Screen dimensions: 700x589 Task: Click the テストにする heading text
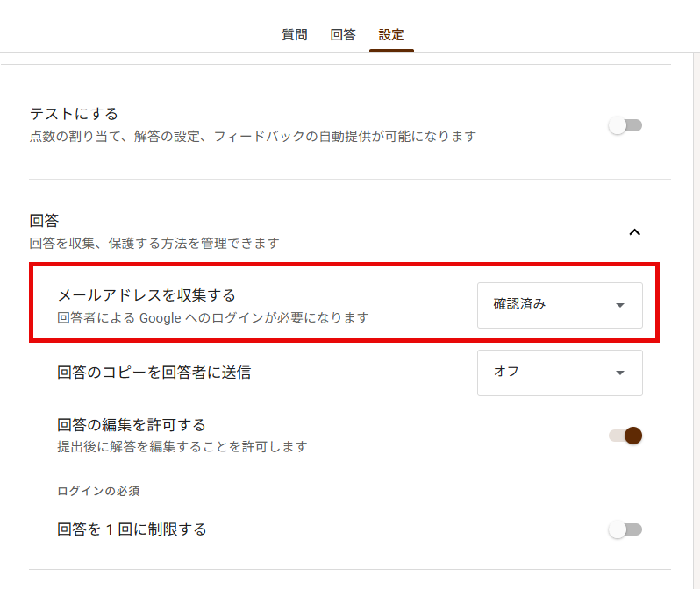[x=74, y=114]
